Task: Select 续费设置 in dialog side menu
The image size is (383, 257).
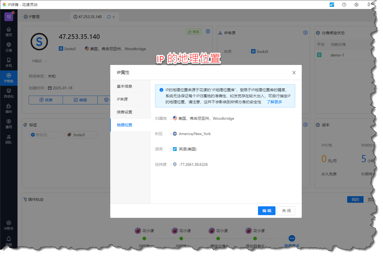Action: point(124,112)
